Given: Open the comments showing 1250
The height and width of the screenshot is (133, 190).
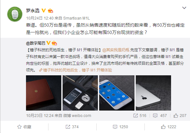Looking at the screenshot, I should [x=120, y=127].
